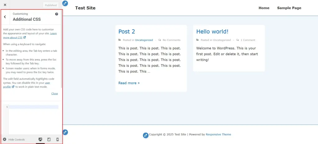Open the Sample Page menu item
Screen dimensions: 318x144
point(289,8)
